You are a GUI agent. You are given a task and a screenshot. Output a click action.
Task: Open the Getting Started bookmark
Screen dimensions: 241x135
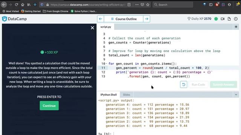[x=31, y=11]
